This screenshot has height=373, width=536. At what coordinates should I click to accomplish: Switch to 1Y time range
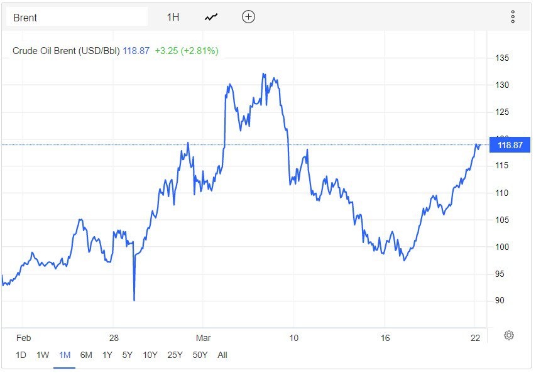107,355
